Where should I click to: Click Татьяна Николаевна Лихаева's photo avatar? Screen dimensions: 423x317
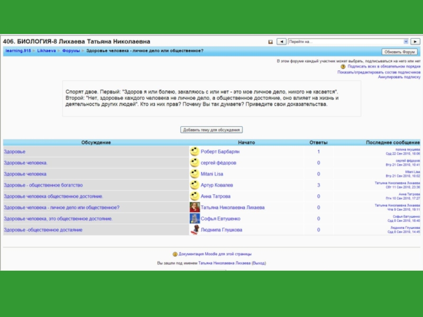(x=195, y=208)
